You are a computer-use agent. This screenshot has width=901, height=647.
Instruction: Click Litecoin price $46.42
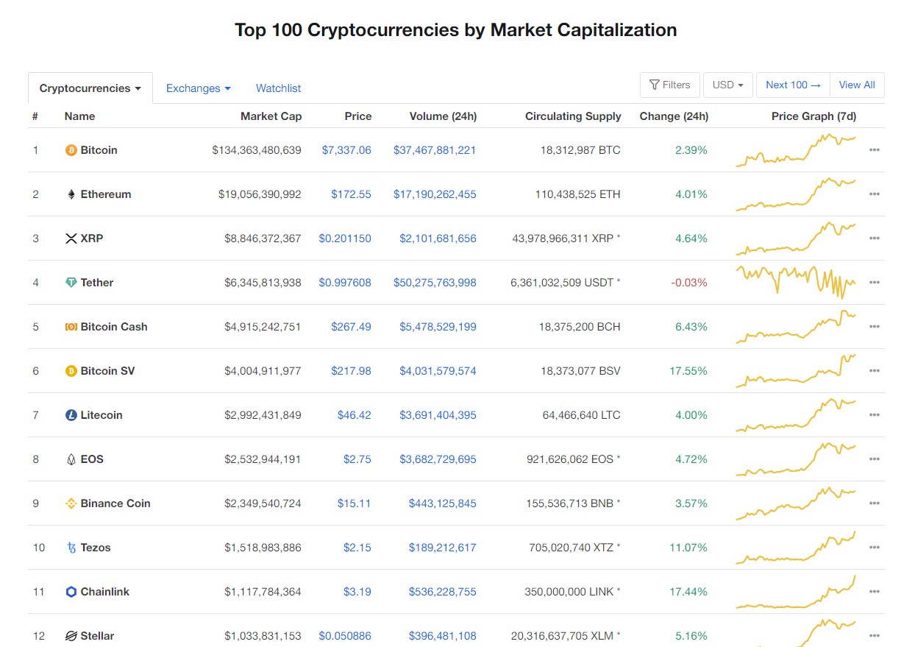click(x=355, y=415)
